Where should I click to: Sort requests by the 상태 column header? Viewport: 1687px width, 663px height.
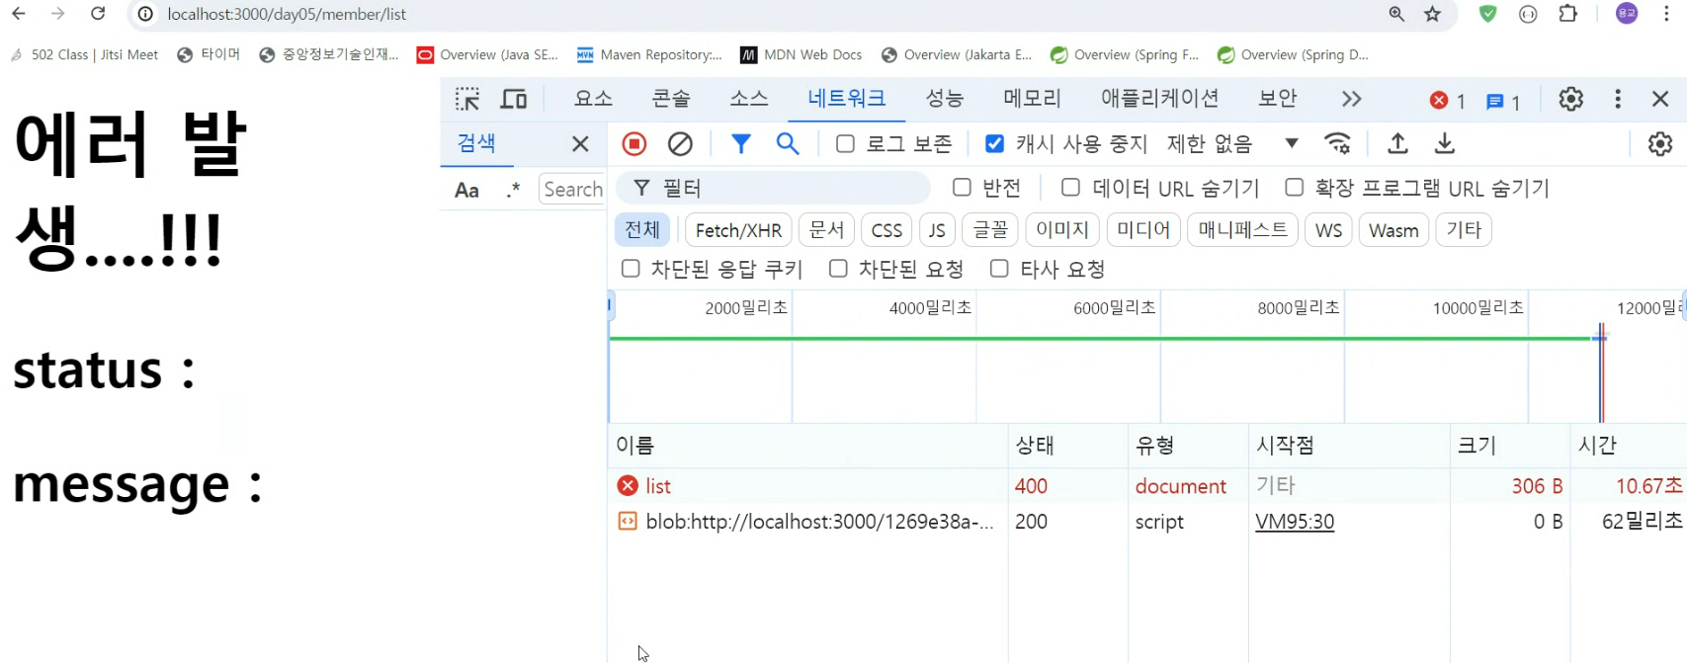(1067, 445)
